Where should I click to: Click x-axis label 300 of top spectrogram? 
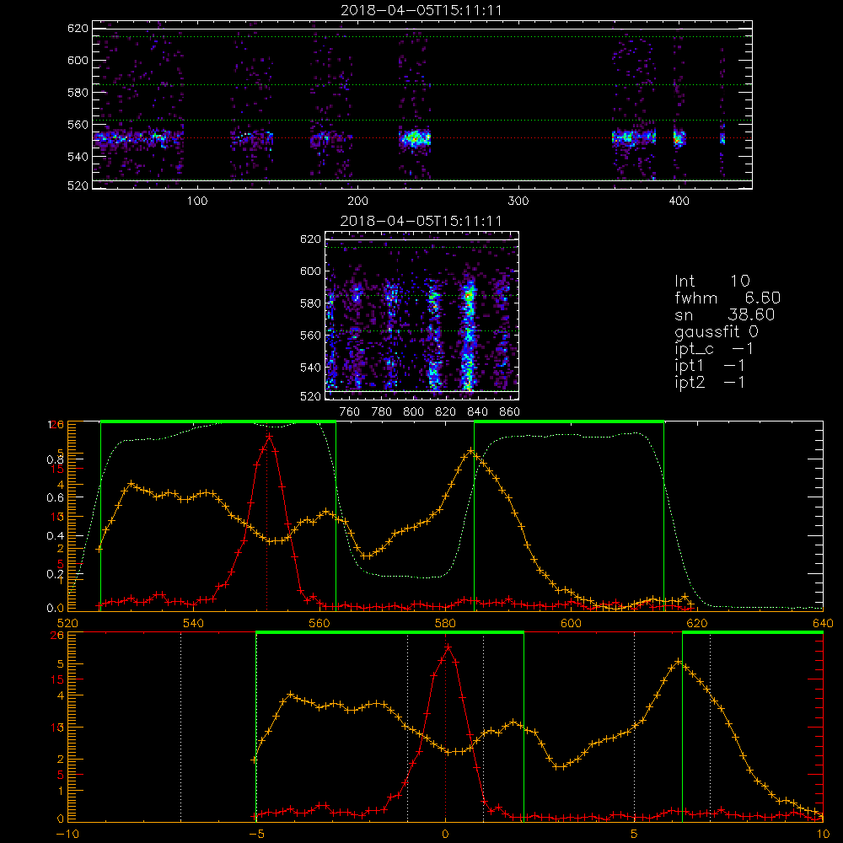pos(518,201)
